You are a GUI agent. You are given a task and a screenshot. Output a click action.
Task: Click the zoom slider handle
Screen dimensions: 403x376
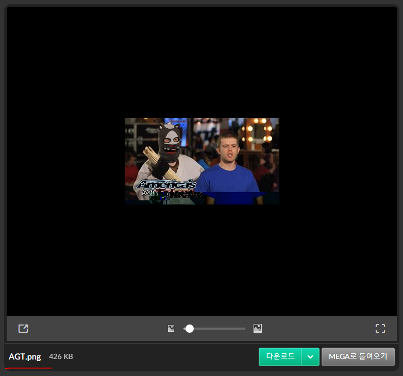click(190, 329)
